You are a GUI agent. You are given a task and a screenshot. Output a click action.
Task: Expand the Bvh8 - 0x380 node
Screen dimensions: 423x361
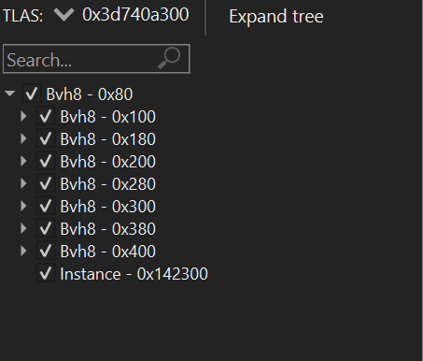click(23, 228)
